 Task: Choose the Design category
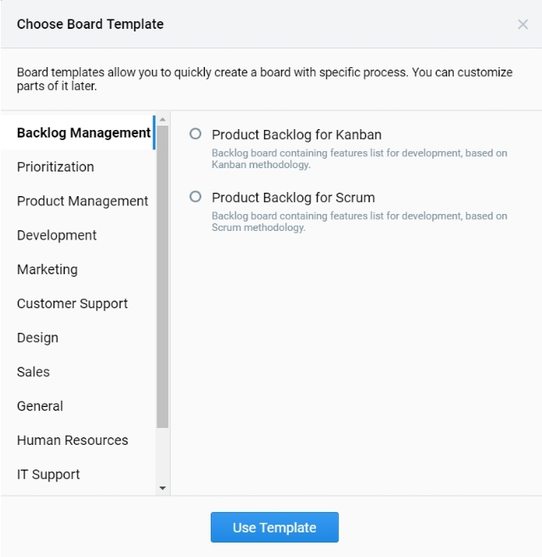[37, 338]
